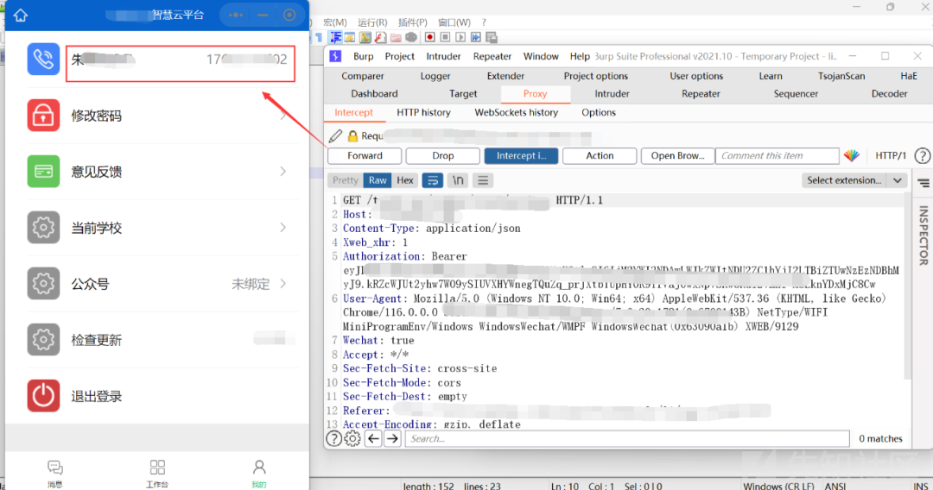Viewport: 933px width, 490px height.
Task: Open the Project options tab
Action: [x=595, y=76]
